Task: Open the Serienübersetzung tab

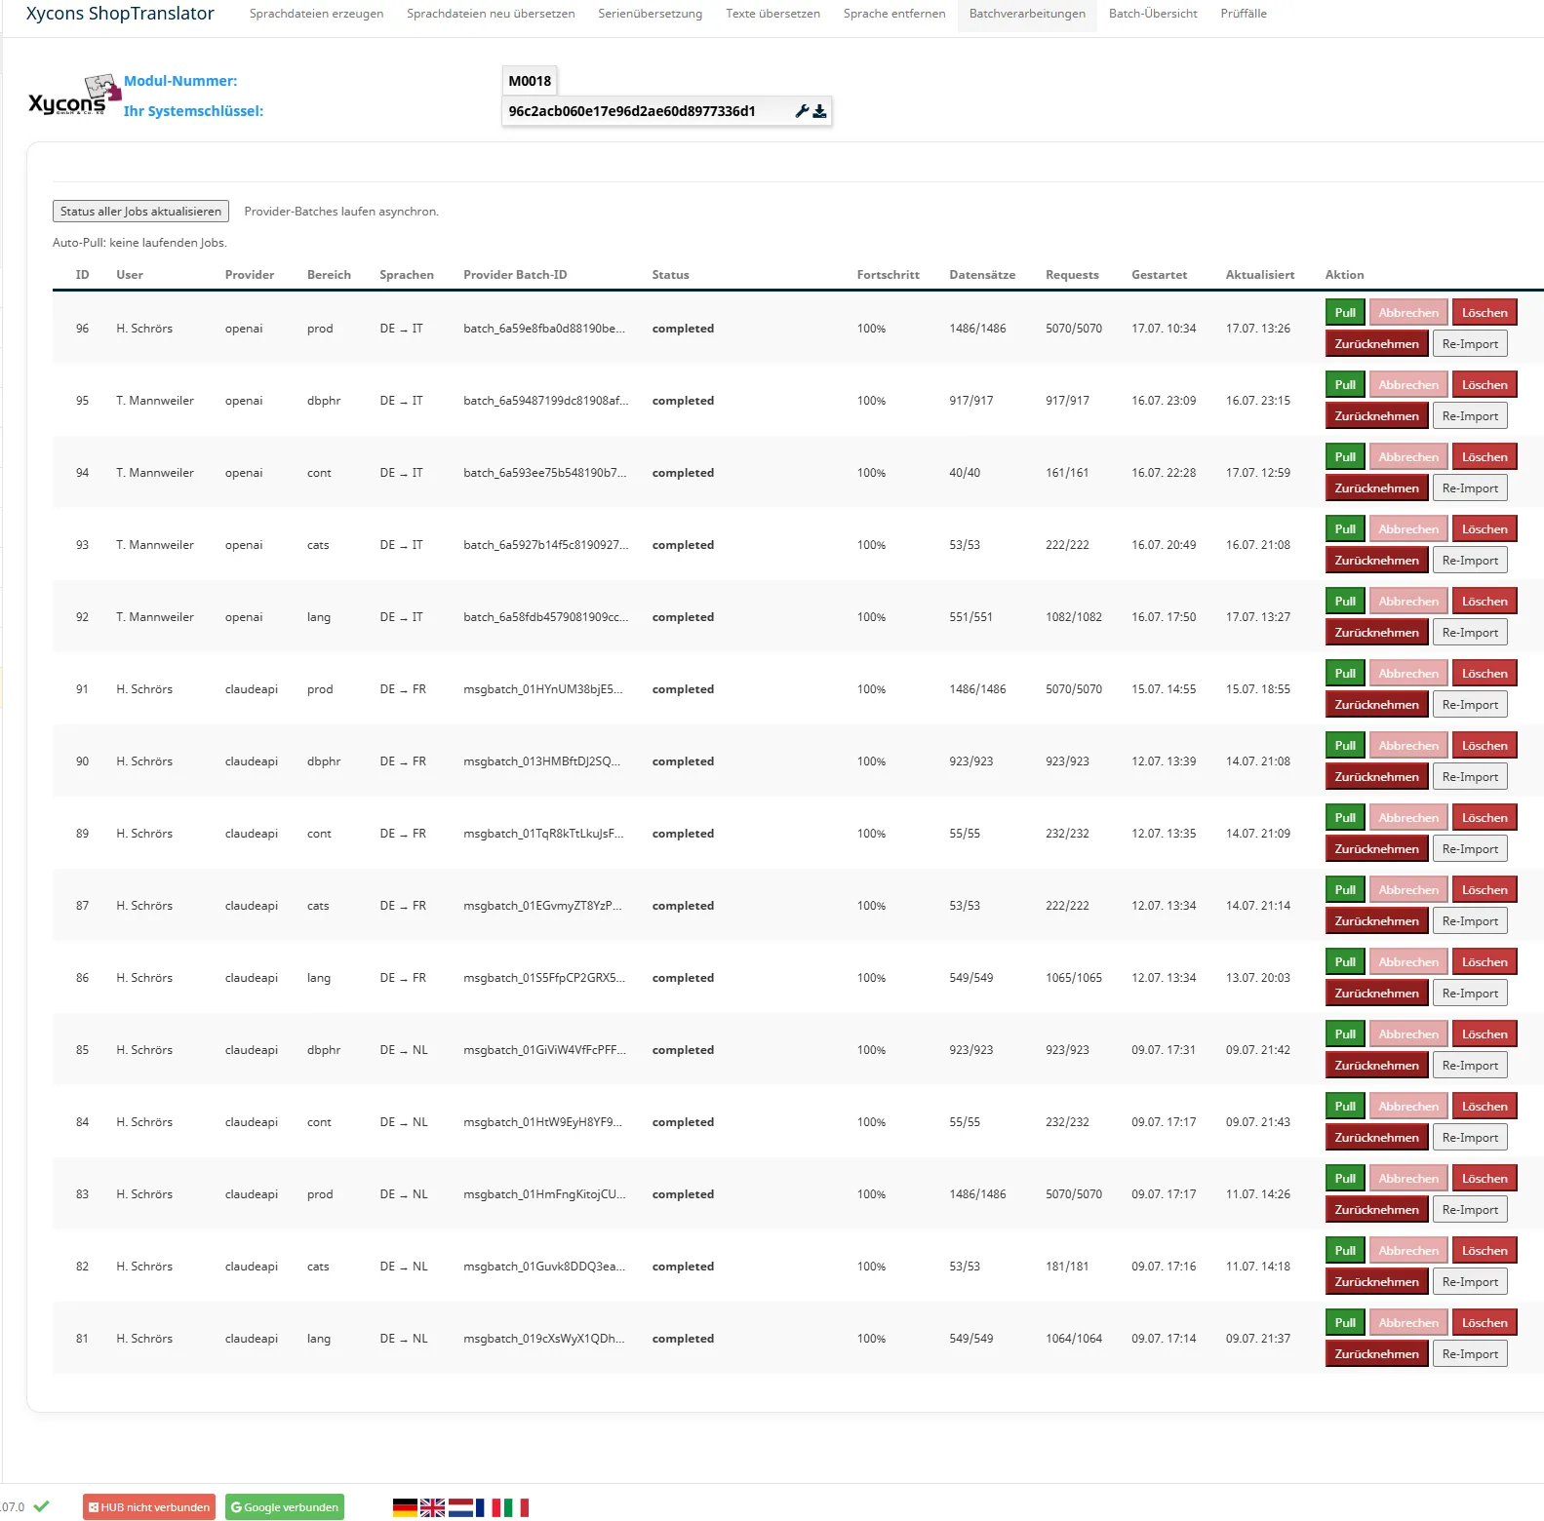Action: click(x=651, y=14)
